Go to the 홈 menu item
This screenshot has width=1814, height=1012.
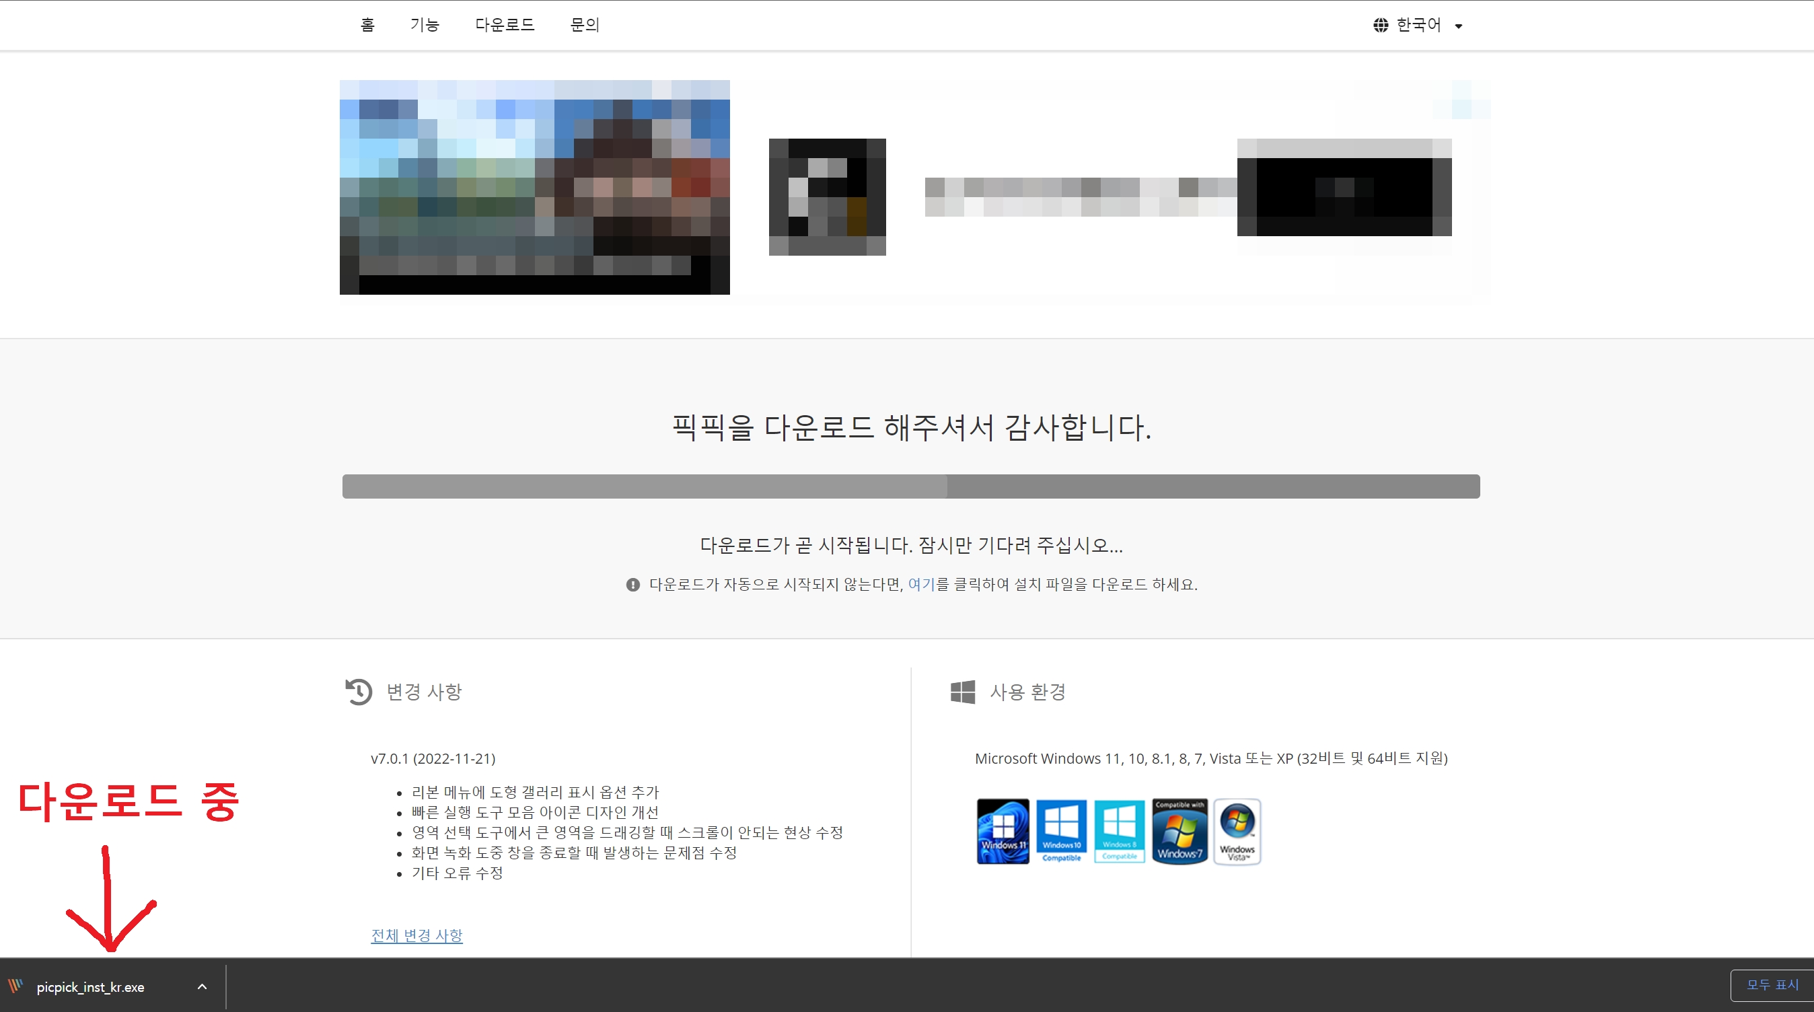(367, 26)
